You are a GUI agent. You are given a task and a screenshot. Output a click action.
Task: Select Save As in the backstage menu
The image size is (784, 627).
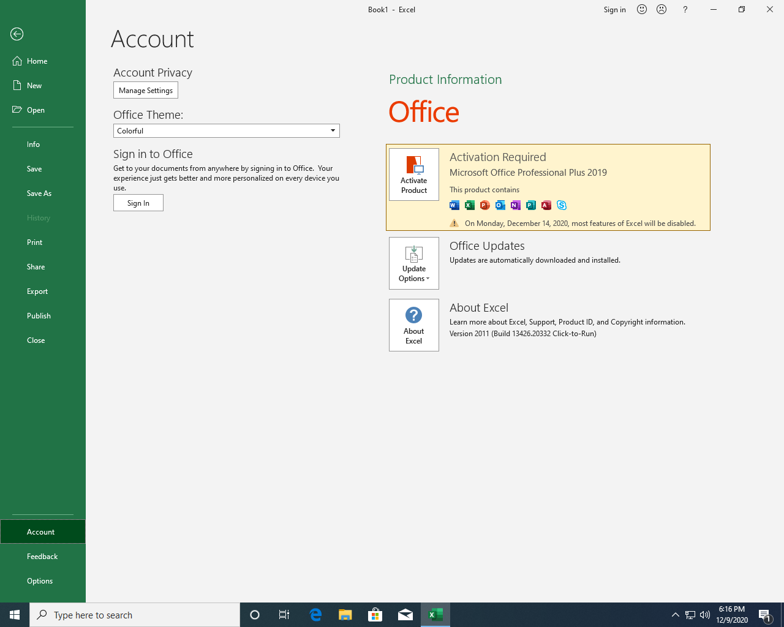click(43, 193)
